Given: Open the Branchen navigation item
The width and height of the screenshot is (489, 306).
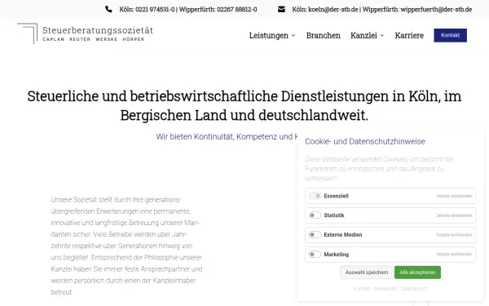Looking at the screenshot, I should coord(323,35).
